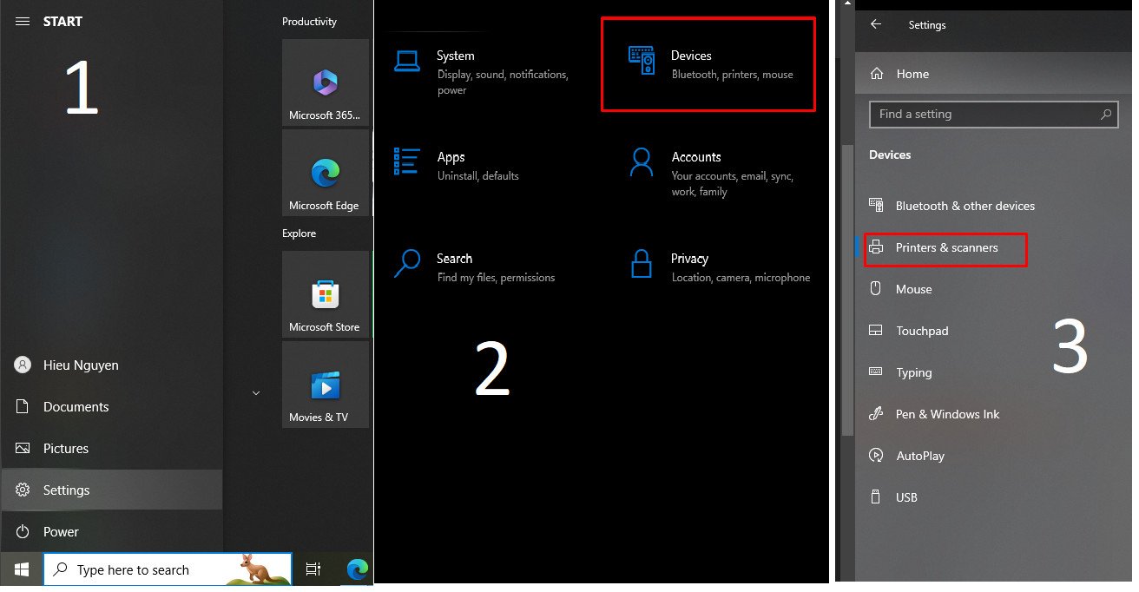Open the highlighted Devices settings

708,63
